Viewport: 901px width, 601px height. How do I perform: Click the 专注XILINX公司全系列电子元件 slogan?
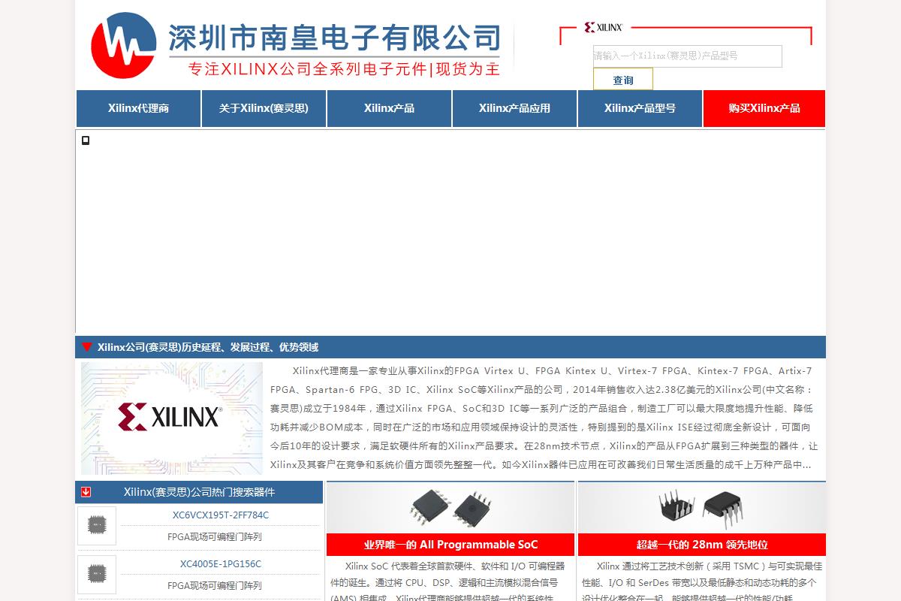343,69
